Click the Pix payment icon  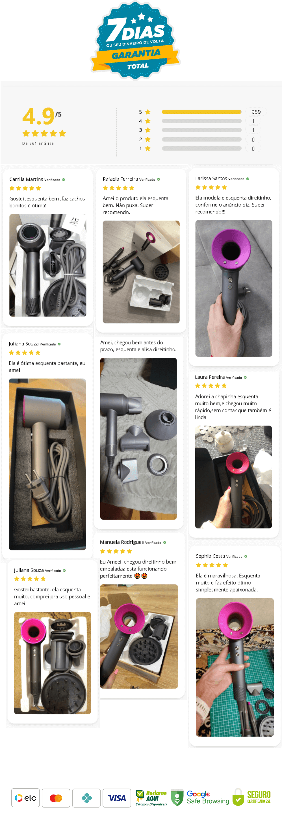point(86,798)
